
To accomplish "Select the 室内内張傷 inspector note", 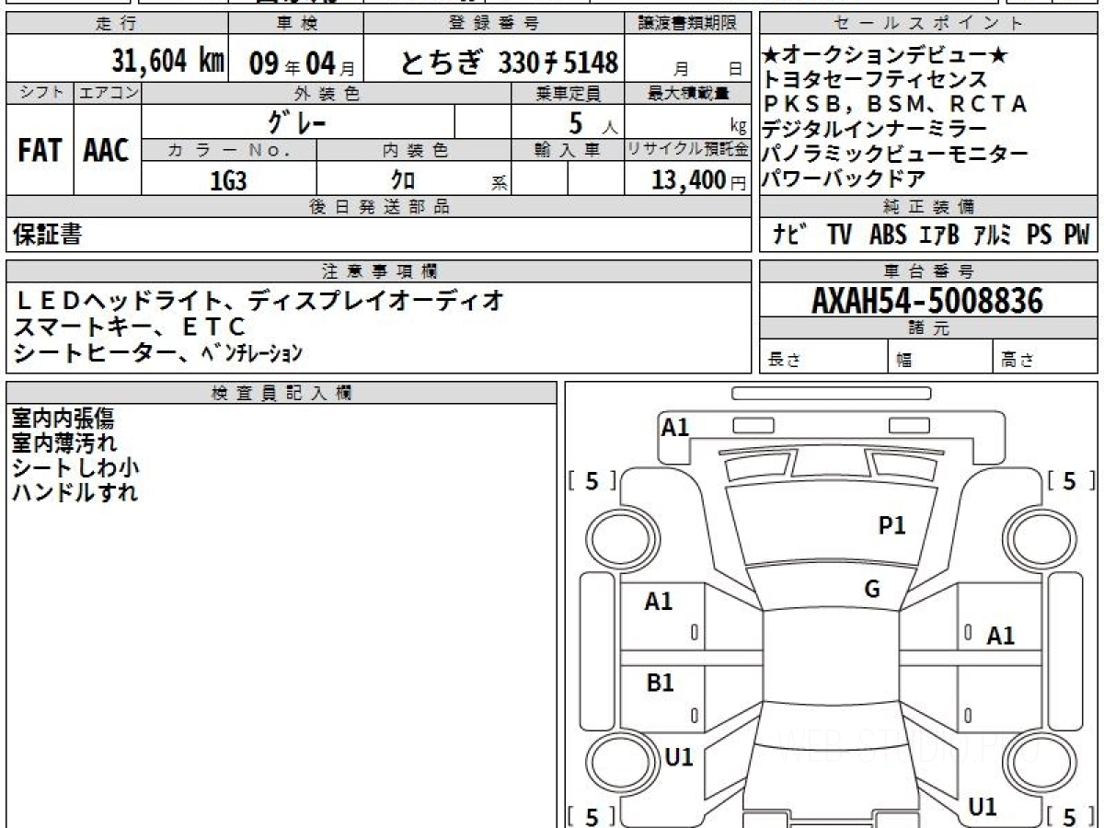I will (63, 419).
